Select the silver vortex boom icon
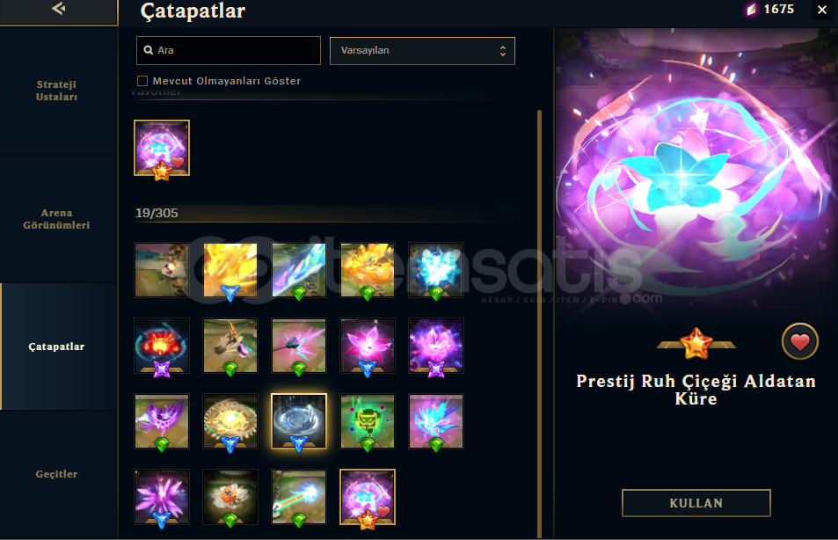Image resolution: width=838 pixels, height=540 pixels. (x=299, y=421)
